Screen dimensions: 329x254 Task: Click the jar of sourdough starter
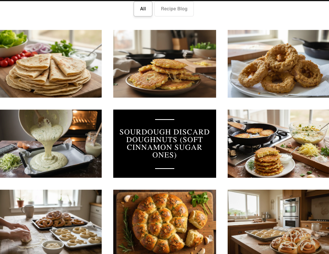94,144
